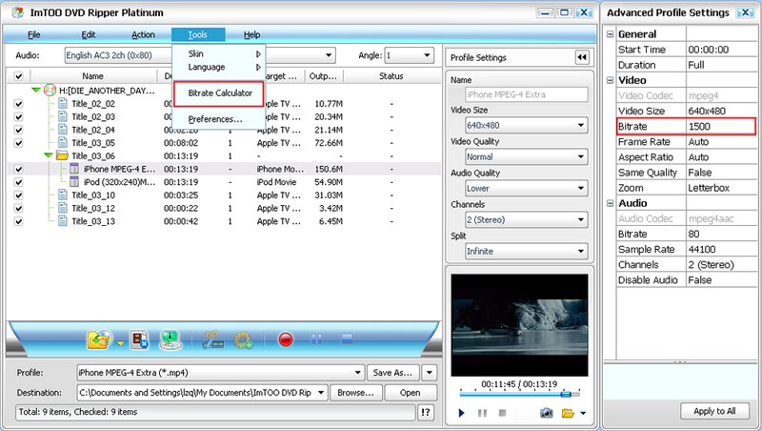Open the Profile dropdown list
This screenshot has width=762, height=431.
pyautogui.click(x=358, y=373)
